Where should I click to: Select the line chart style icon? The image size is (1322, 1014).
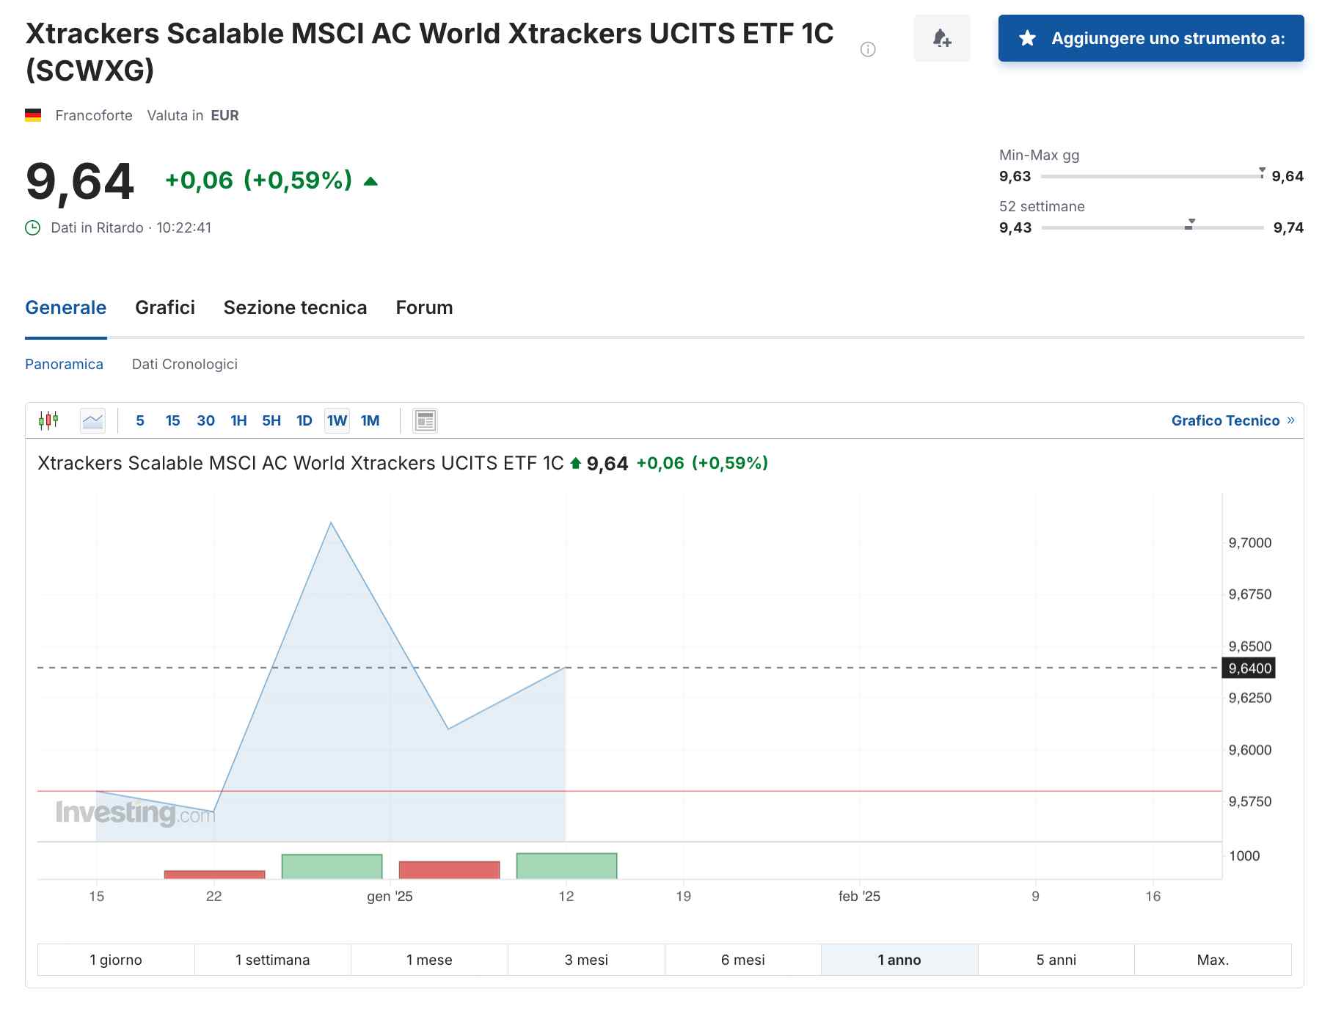point(92,420)
